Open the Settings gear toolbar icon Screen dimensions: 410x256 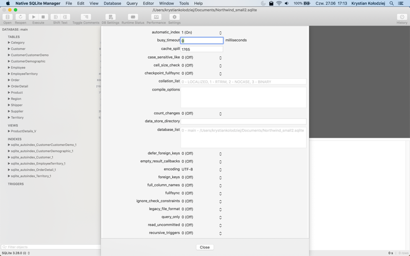click(174, 17)
